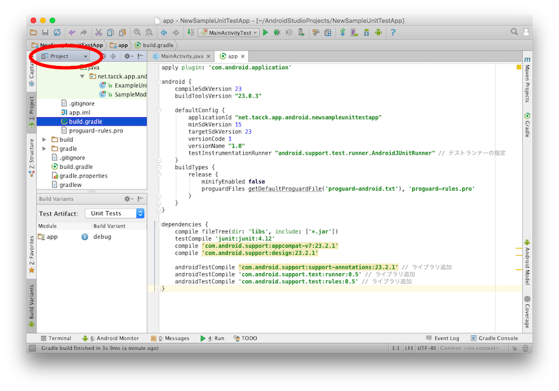Close the app editor tab
Image resolution: width=559 pixels, height=391 pixels.
243,56
